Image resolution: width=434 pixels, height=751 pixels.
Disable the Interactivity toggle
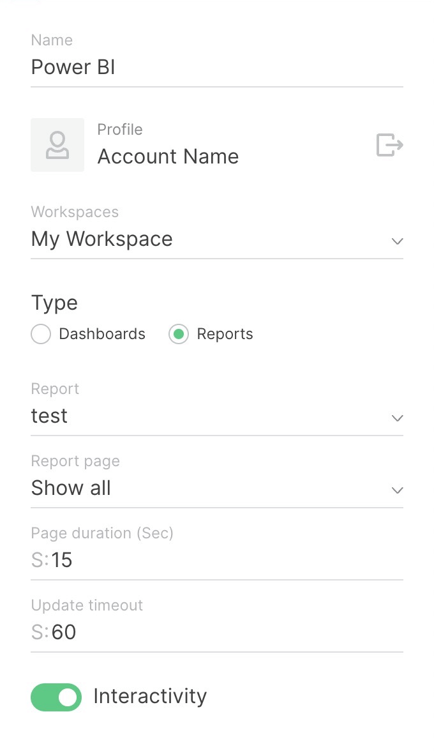(x=56, y=697)
